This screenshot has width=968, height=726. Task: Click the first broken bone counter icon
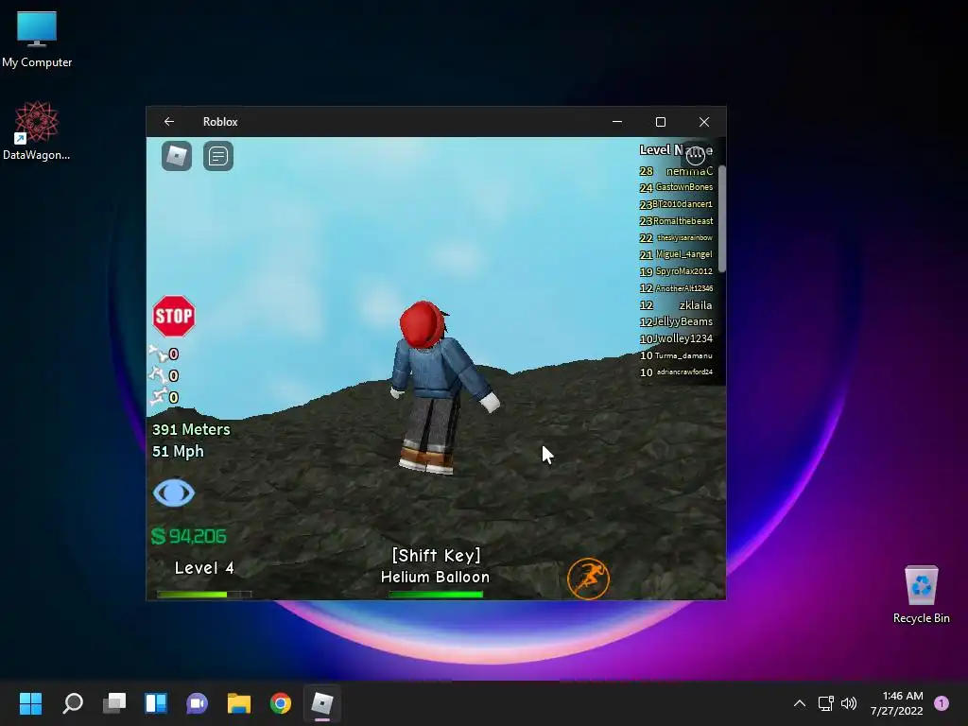158,354
